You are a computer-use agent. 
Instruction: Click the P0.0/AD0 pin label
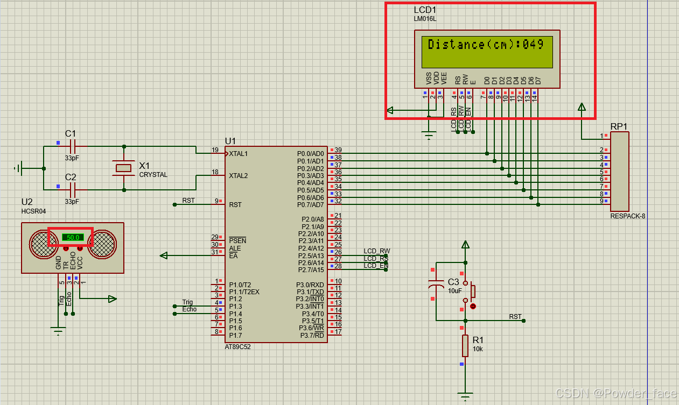pyautogui.click(x=311, y=154)
